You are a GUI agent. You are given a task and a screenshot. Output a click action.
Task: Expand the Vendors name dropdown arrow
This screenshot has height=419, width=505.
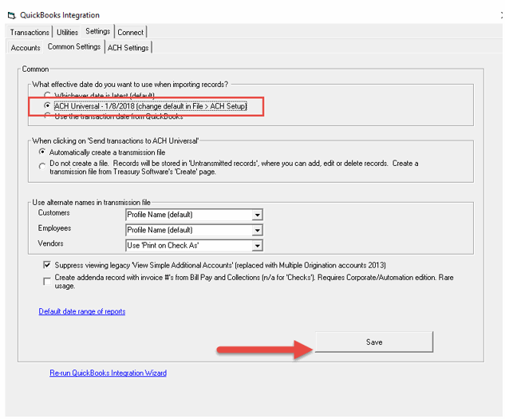(x=257, y=246)
